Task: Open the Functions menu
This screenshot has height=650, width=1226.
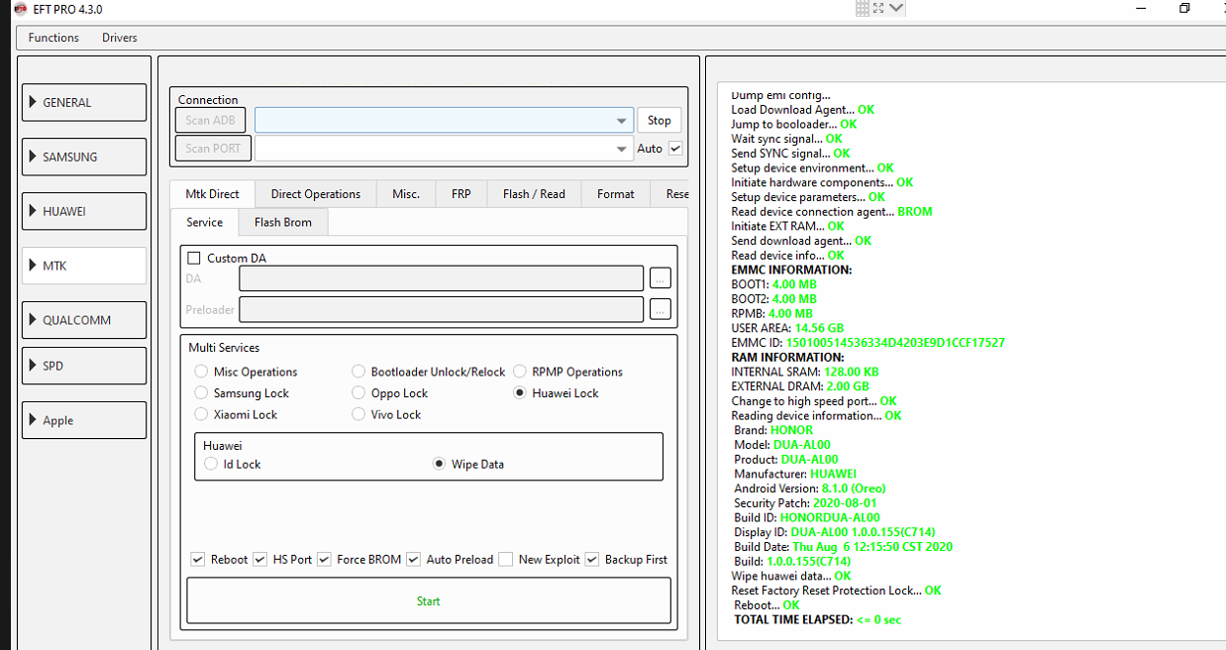Action: [53, 38]
